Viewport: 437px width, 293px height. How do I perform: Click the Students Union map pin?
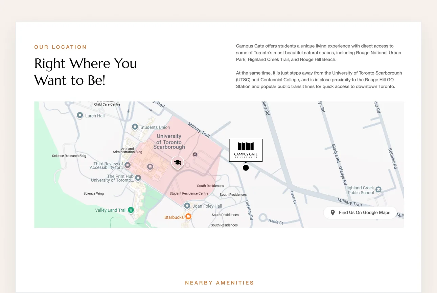(135, 127)
